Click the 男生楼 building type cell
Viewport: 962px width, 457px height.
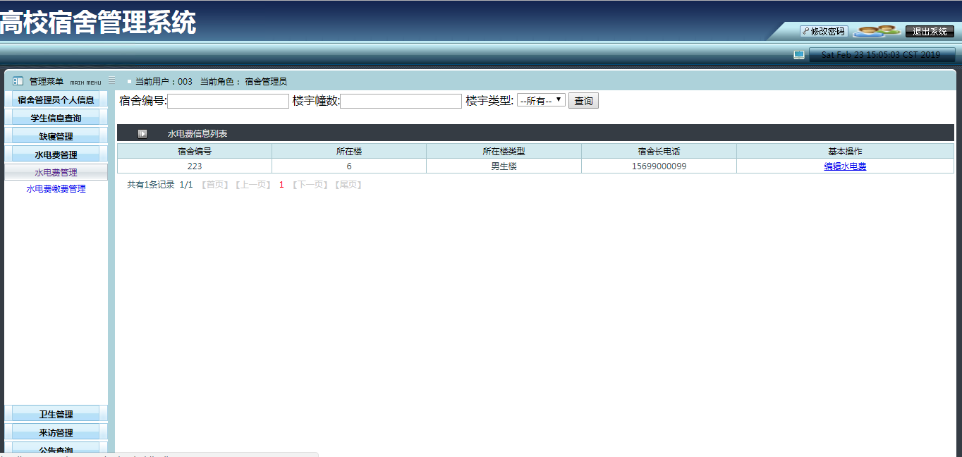(x=504, y=166)
